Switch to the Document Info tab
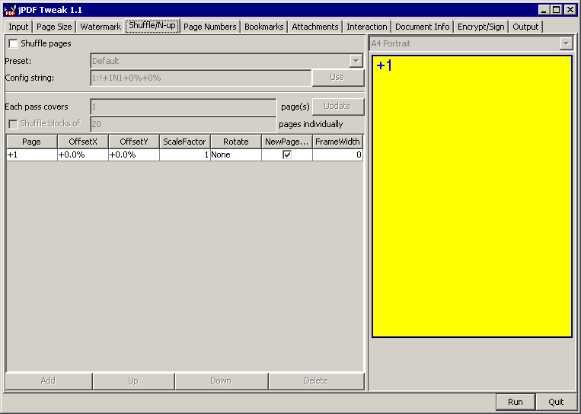Image resolution: width=581 pixels, height=414 pixels. (422, 27)
